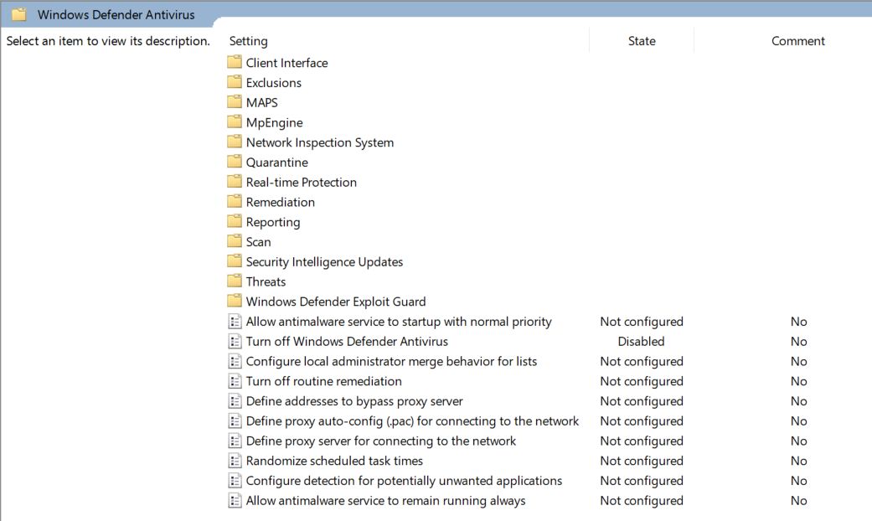Select 'Configure local administrator merge behavior for lists'
Image resolution: width=872 pixels, height=521 pixels.
[391, 361]
